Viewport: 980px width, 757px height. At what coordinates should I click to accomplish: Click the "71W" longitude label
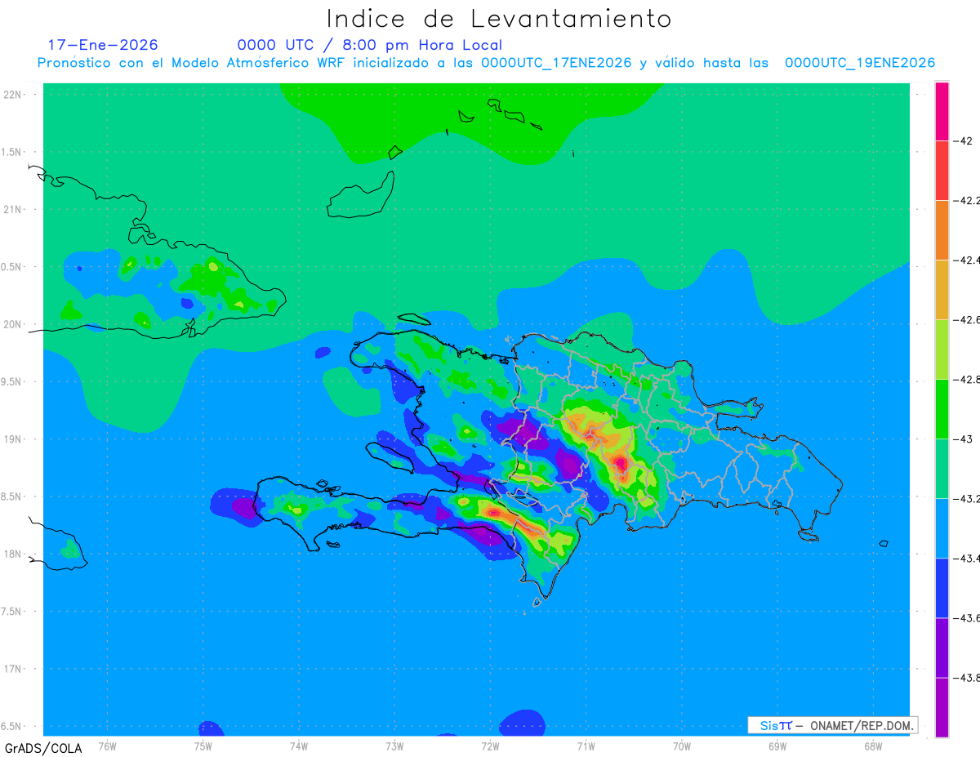(x=586, y=746)
